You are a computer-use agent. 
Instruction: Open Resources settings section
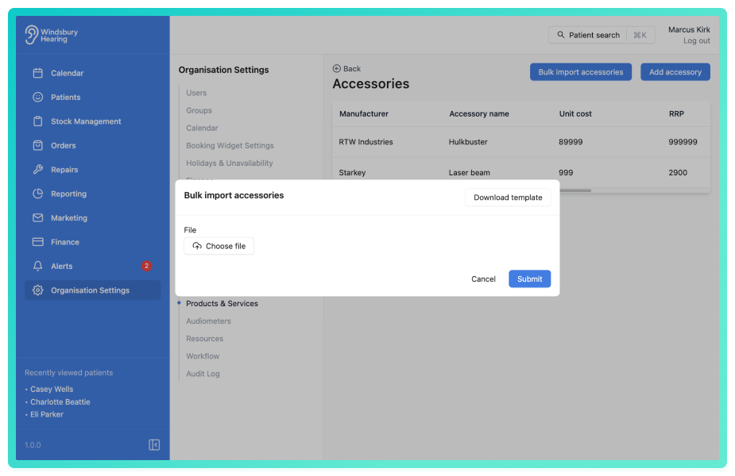204,339
